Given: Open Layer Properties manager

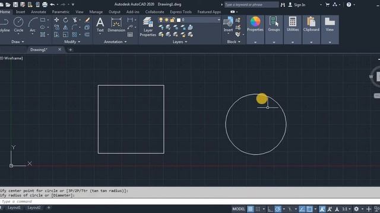Looking at the screenshot, I should 148,27.
